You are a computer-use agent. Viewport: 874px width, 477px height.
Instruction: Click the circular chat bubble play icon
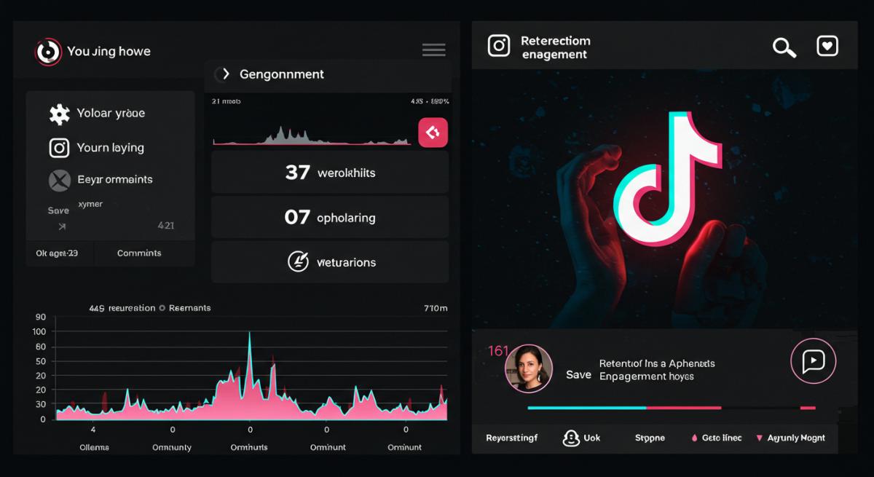[813, 361]
